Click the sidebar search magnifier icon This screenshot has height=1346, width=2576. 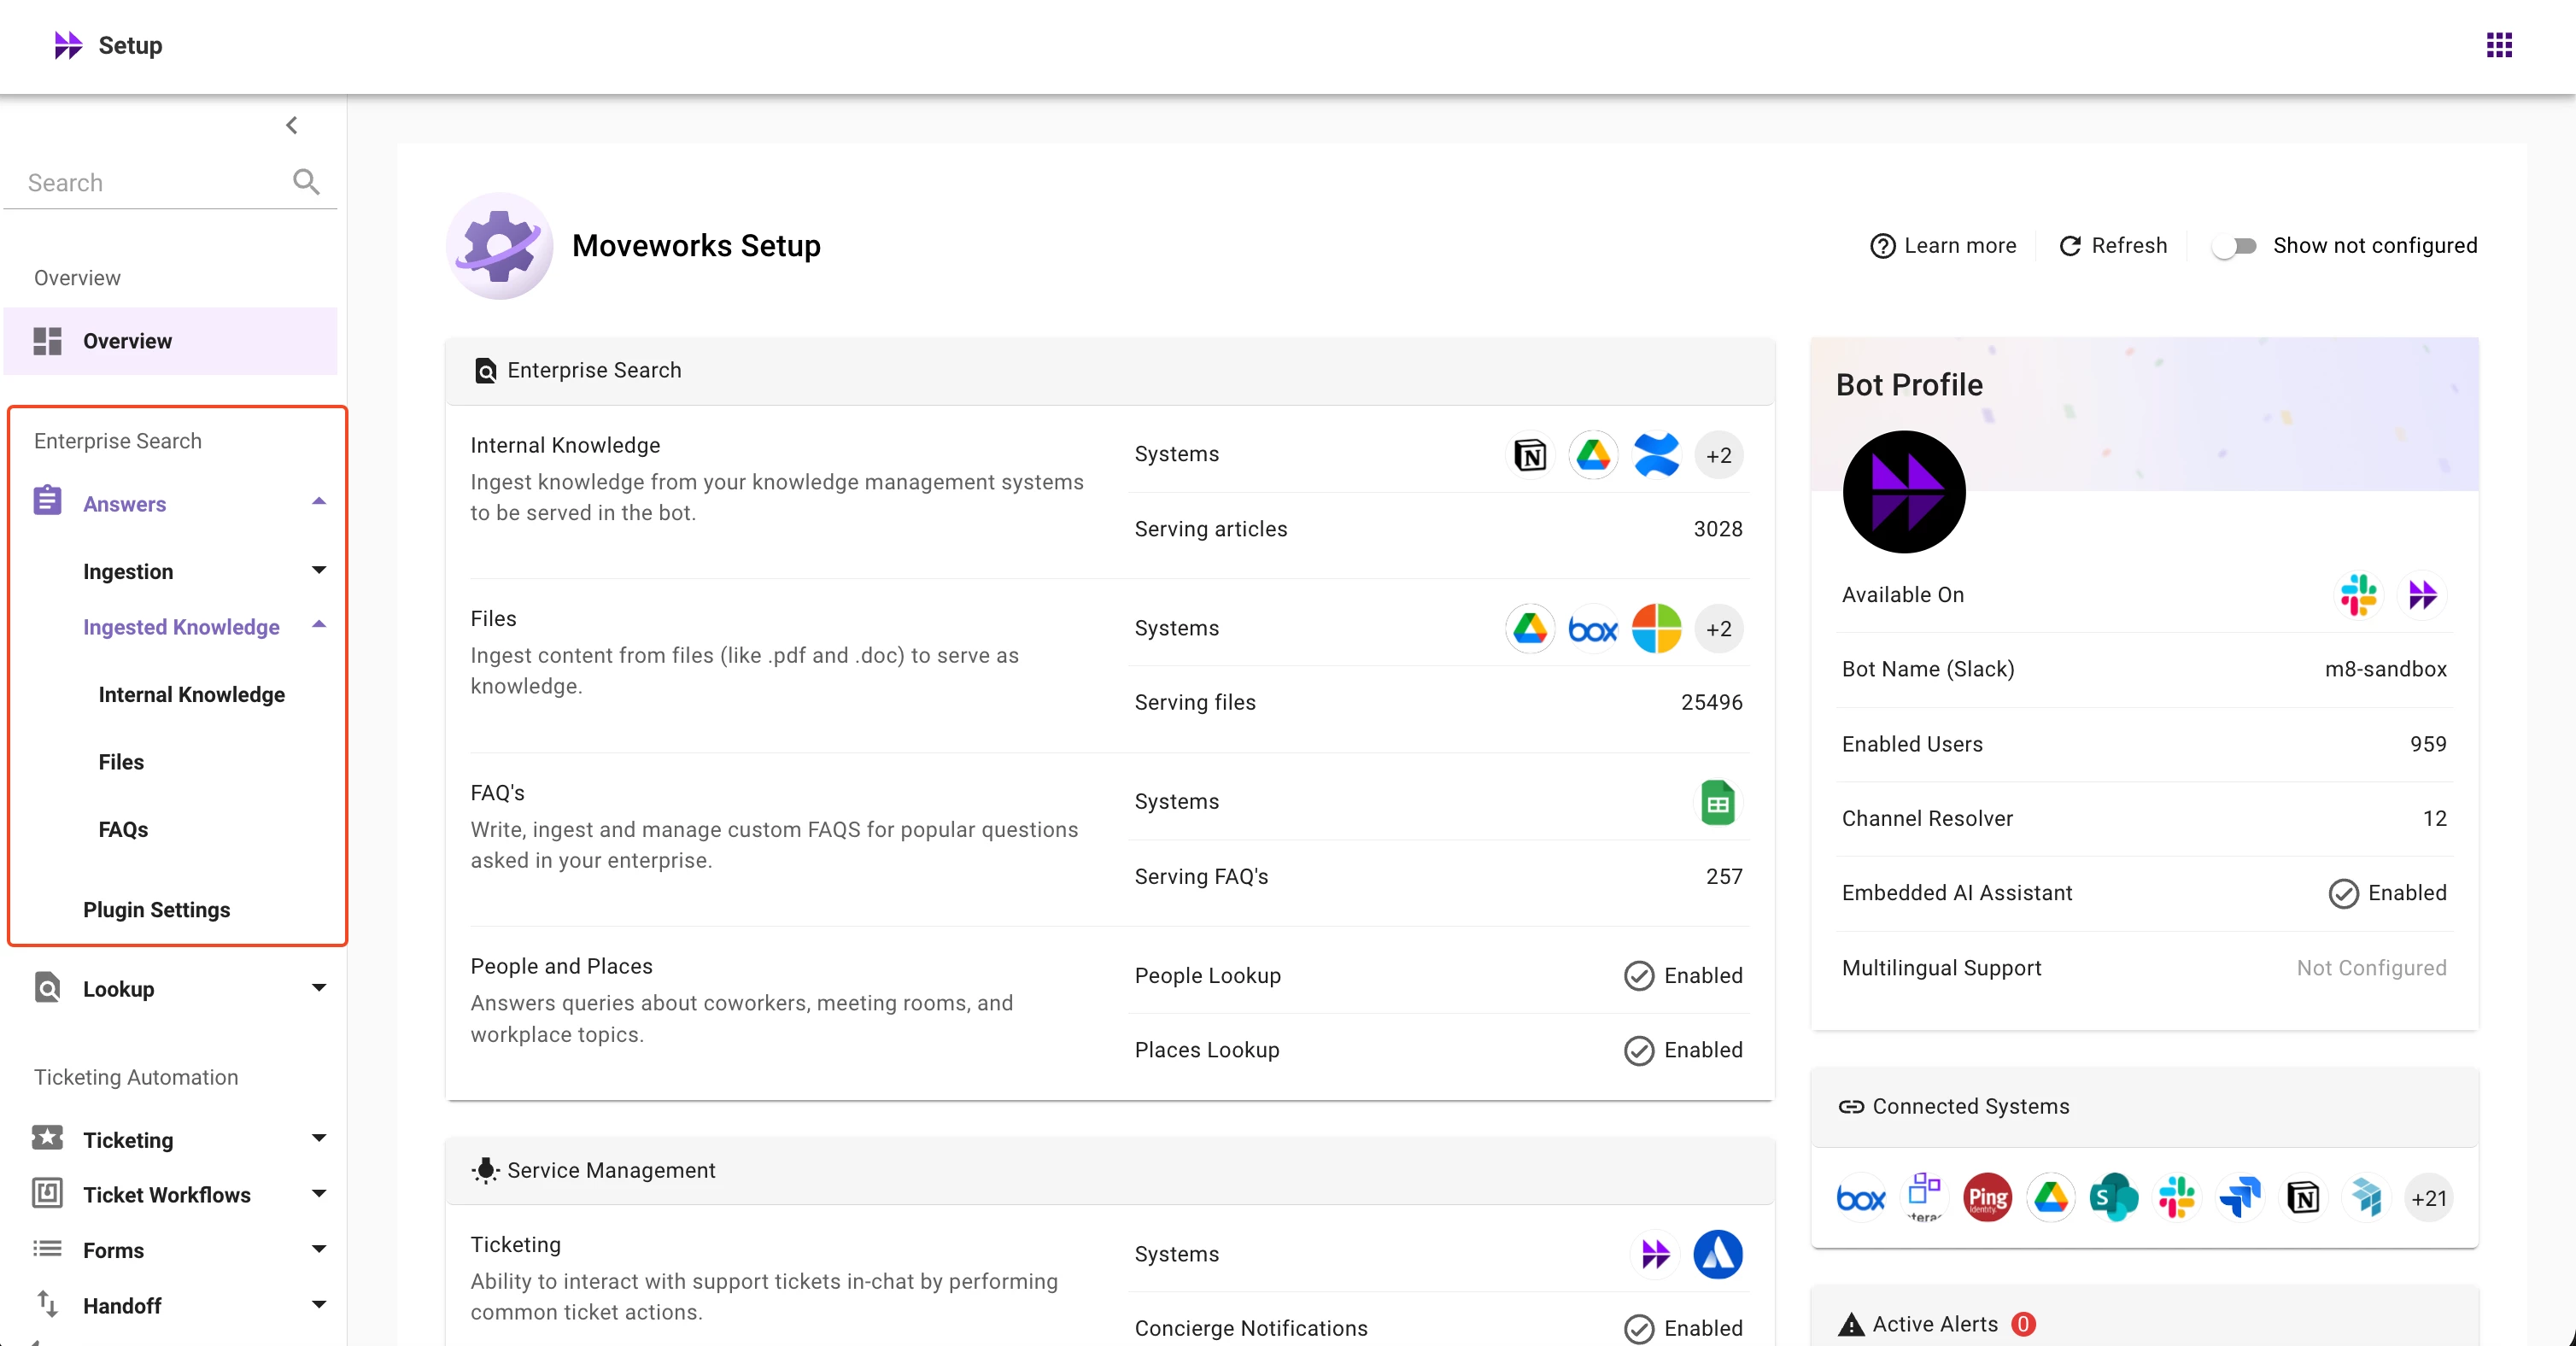306,182
